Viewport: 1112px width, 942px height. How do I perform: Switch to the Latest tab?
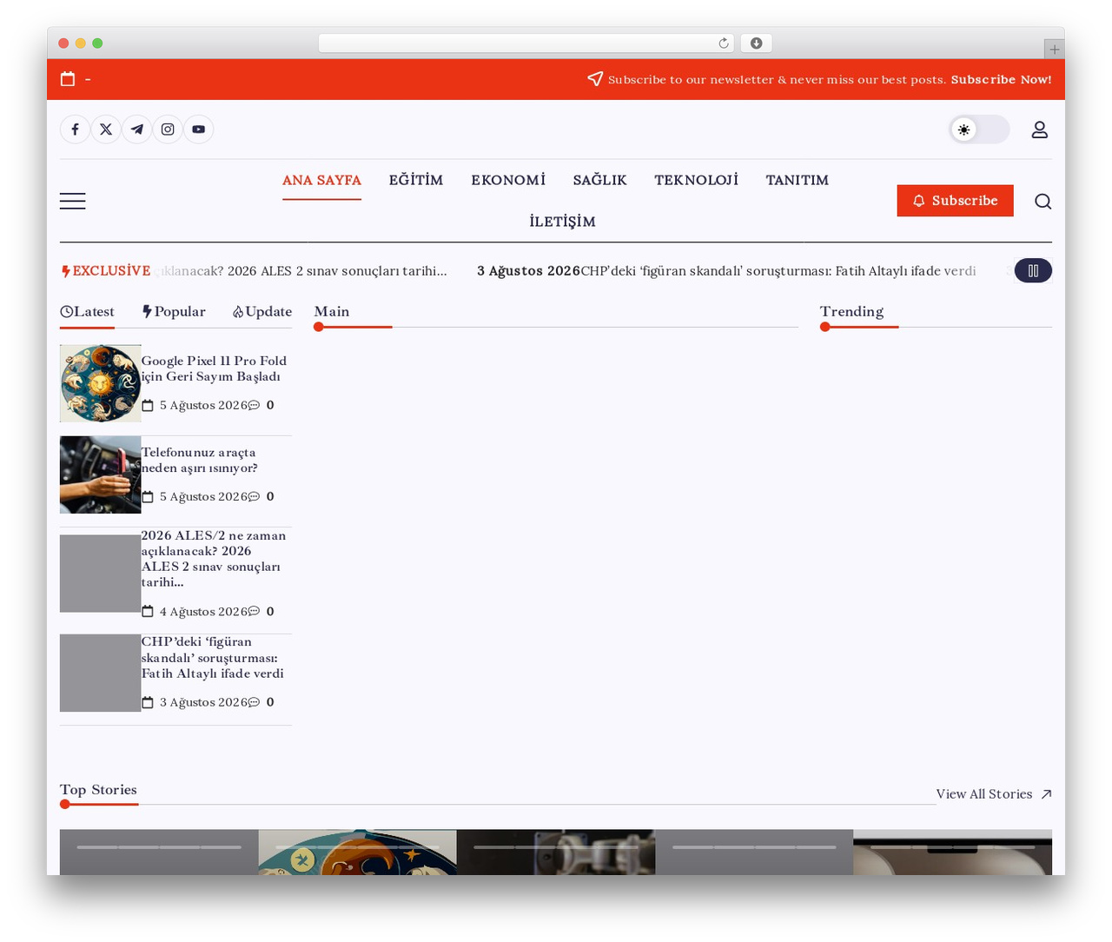pos(87,312)
